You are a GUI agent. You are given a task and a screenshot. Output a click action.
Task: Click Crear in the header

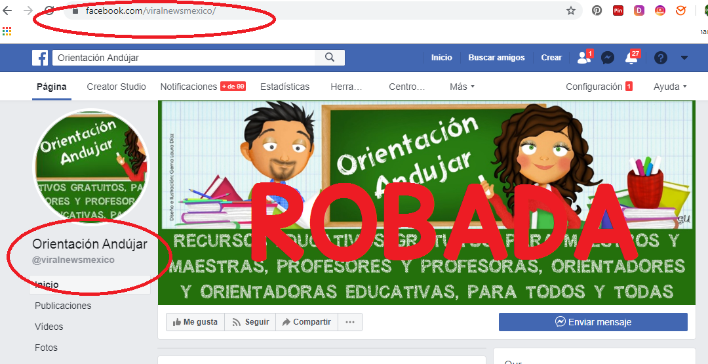551,58
